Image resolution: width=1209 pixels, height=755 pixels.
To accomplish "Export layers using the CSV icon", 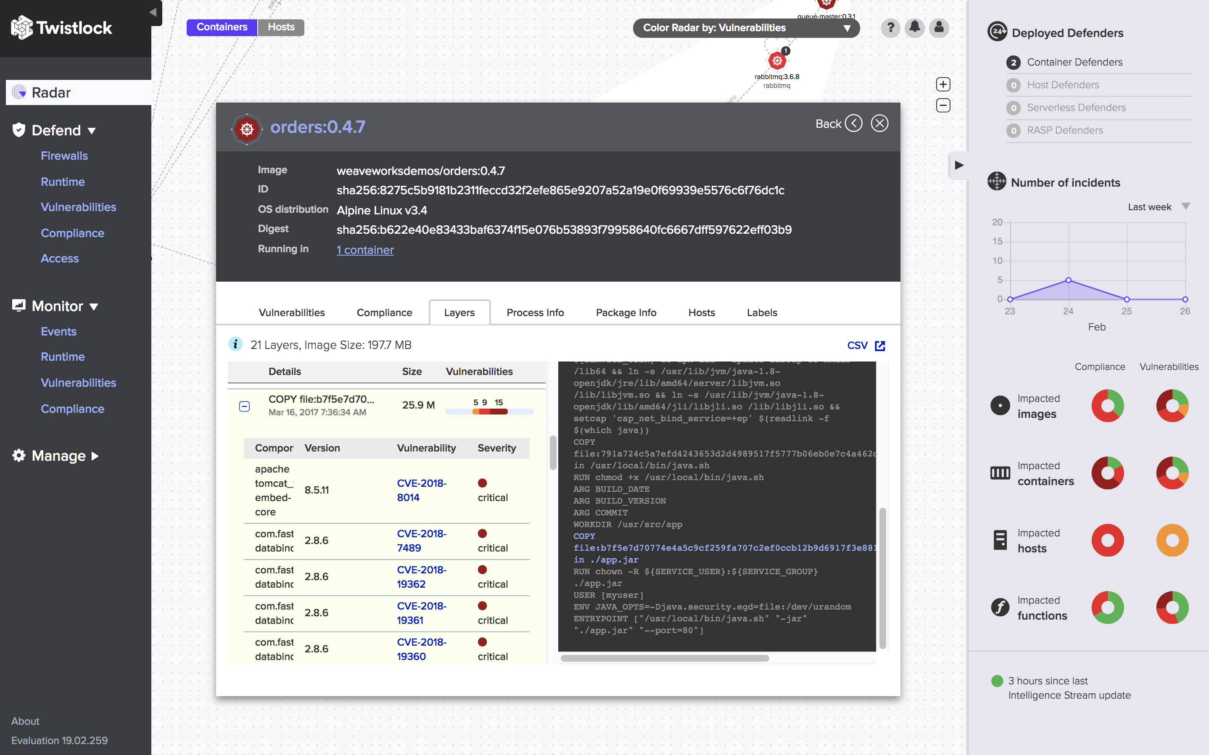I will click(879, 346).
